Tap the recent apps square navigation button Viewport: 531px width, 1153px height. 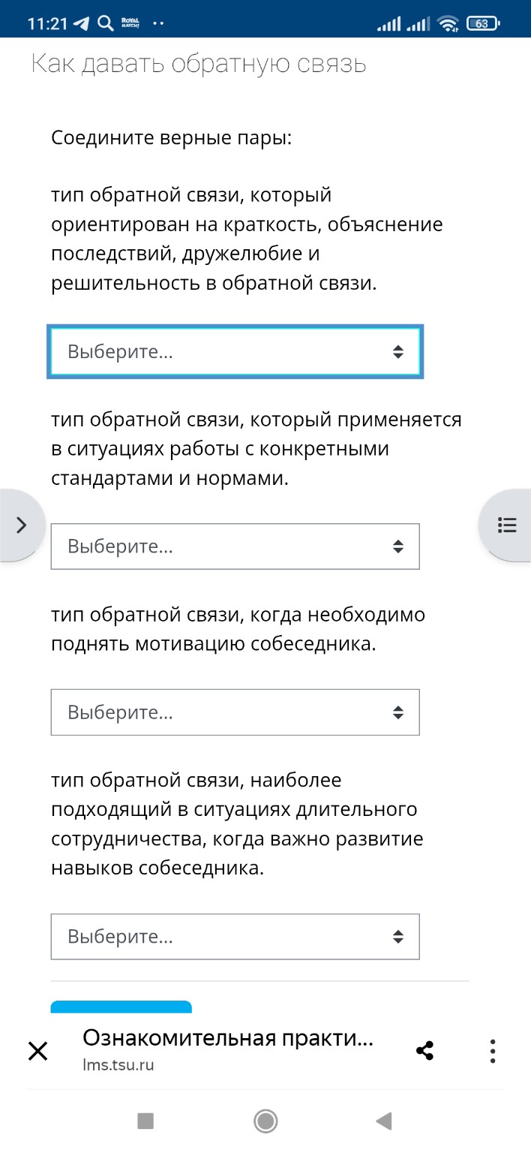pyautogui.click(x=143, y=1120)
